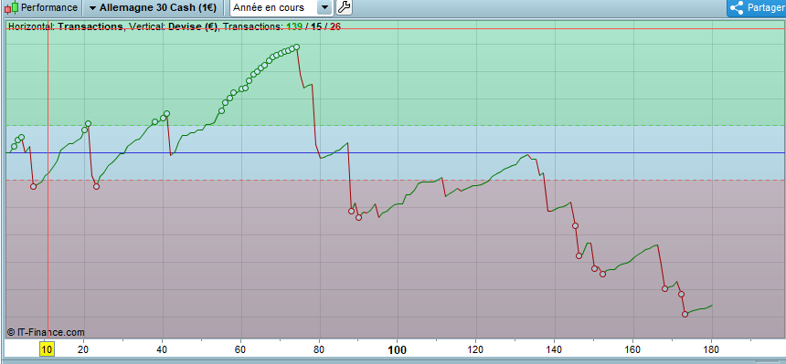Click the 180 transactions axis label
Screen dimensions: 786x364
[711, 349]
